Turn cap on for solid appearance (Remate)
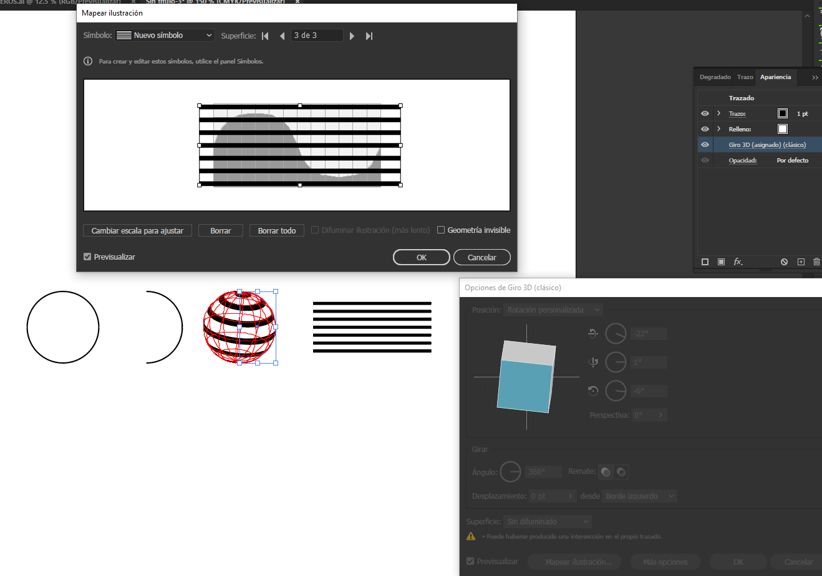Image resolution: width=822 pixels, height=576 pixels. click(606, 472)
